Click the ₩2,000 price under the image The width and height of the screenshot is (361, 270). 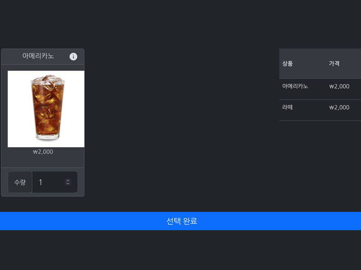coord(43,152)
